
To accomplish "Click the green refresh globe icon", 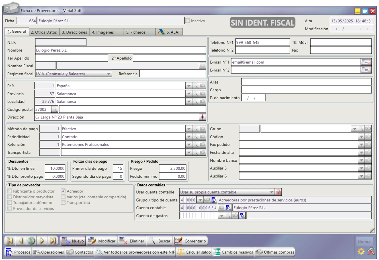I will click(31, 241).
